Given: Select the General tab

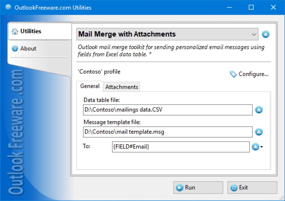Looking at the screenshot, I should pos(89,86).
